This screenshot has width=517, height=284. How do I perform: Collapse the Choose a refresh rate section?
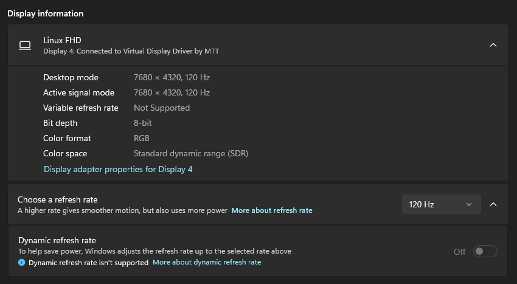493,204
